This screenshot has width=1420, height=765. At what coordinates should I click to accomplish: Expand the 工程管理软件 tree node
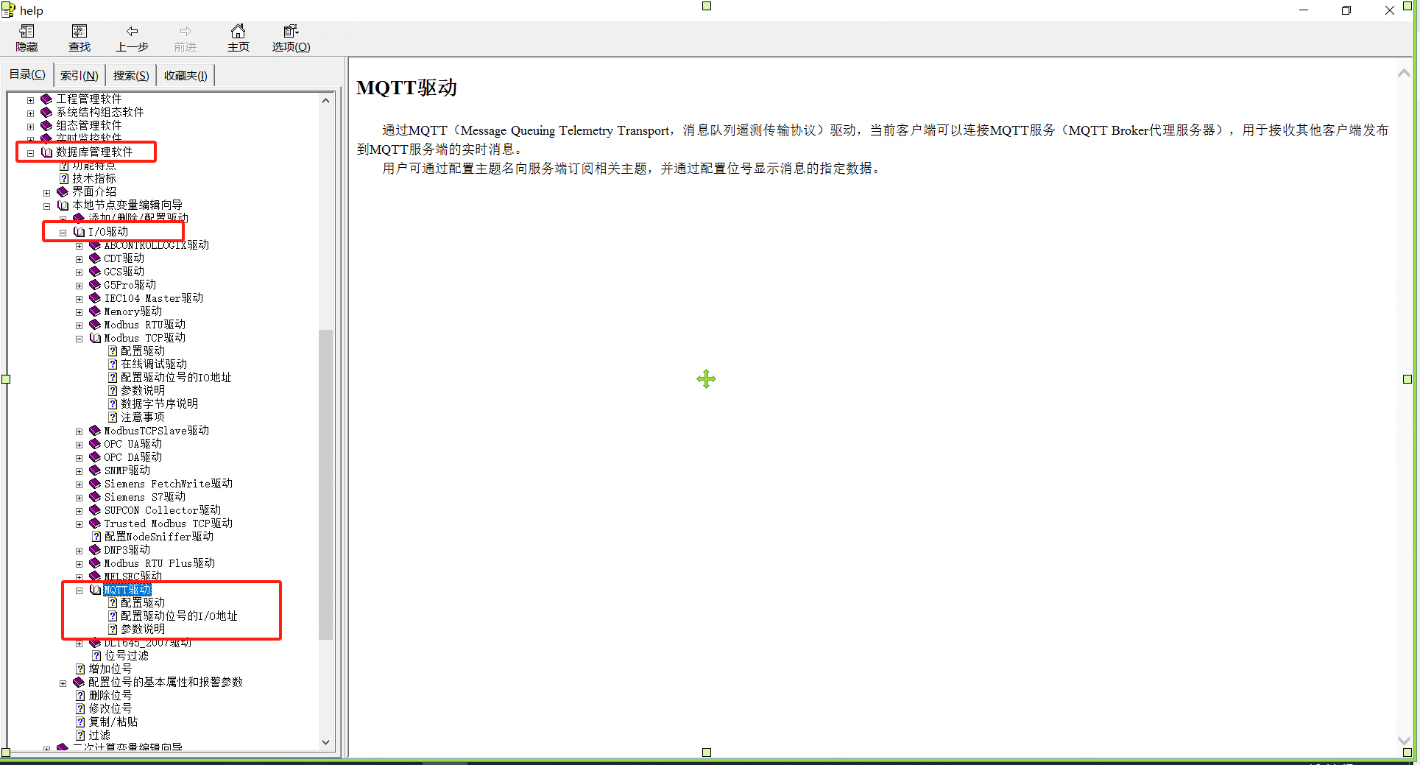30,99
